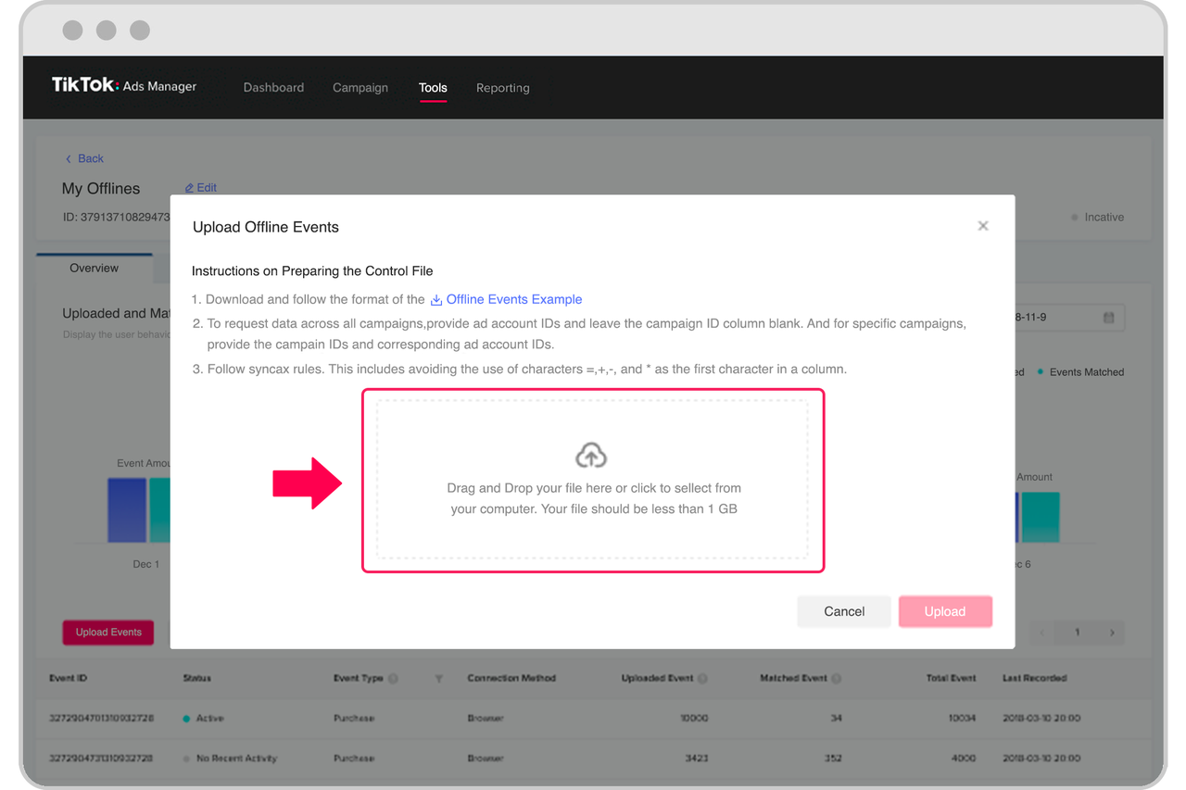Open the calendar icon on the date field
The width and height of the screenshot is (1186, 790).
coord(1108,317)
